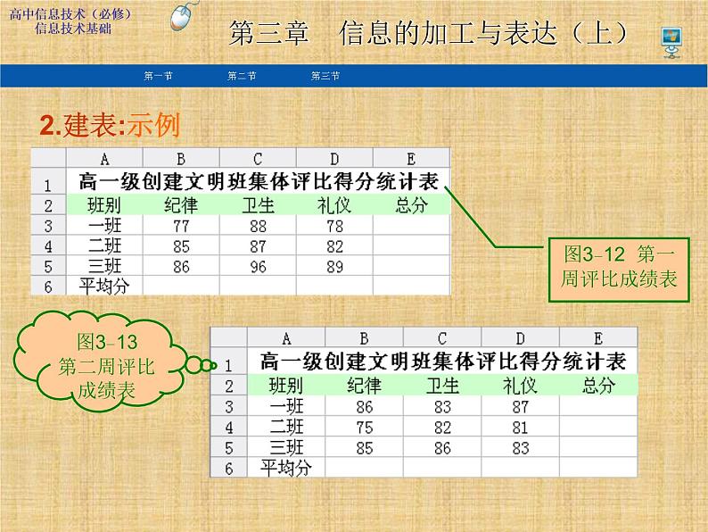Select column E header of 图3-12 table

click(411, 159)
